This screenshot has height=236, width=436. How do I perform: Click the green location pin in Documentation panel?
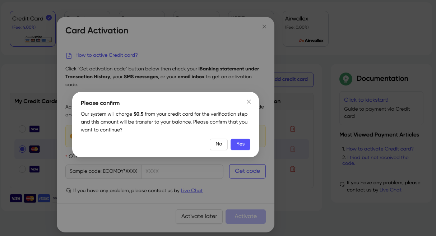tap(345, 78)
